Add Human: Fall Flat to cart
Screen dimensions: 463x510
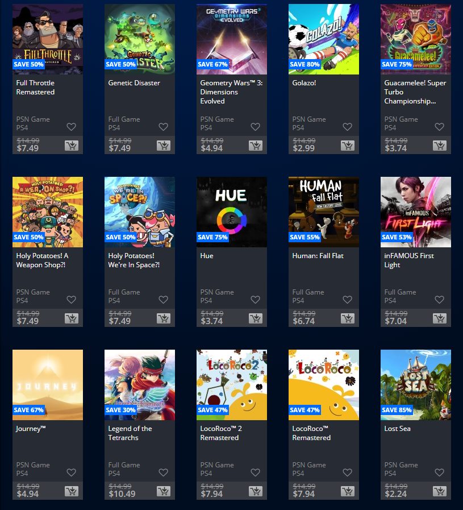347,318
